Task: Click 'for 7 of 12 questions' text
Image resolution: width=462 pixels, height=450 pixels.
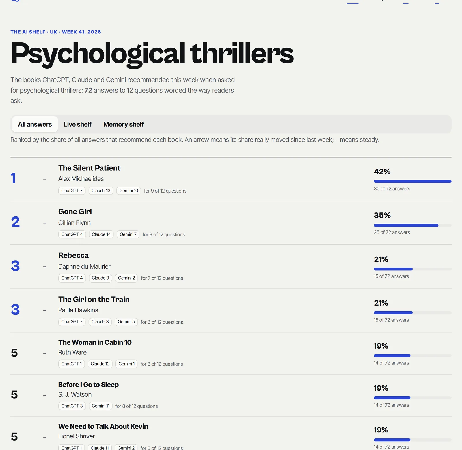Action: [x=162, y=278]
